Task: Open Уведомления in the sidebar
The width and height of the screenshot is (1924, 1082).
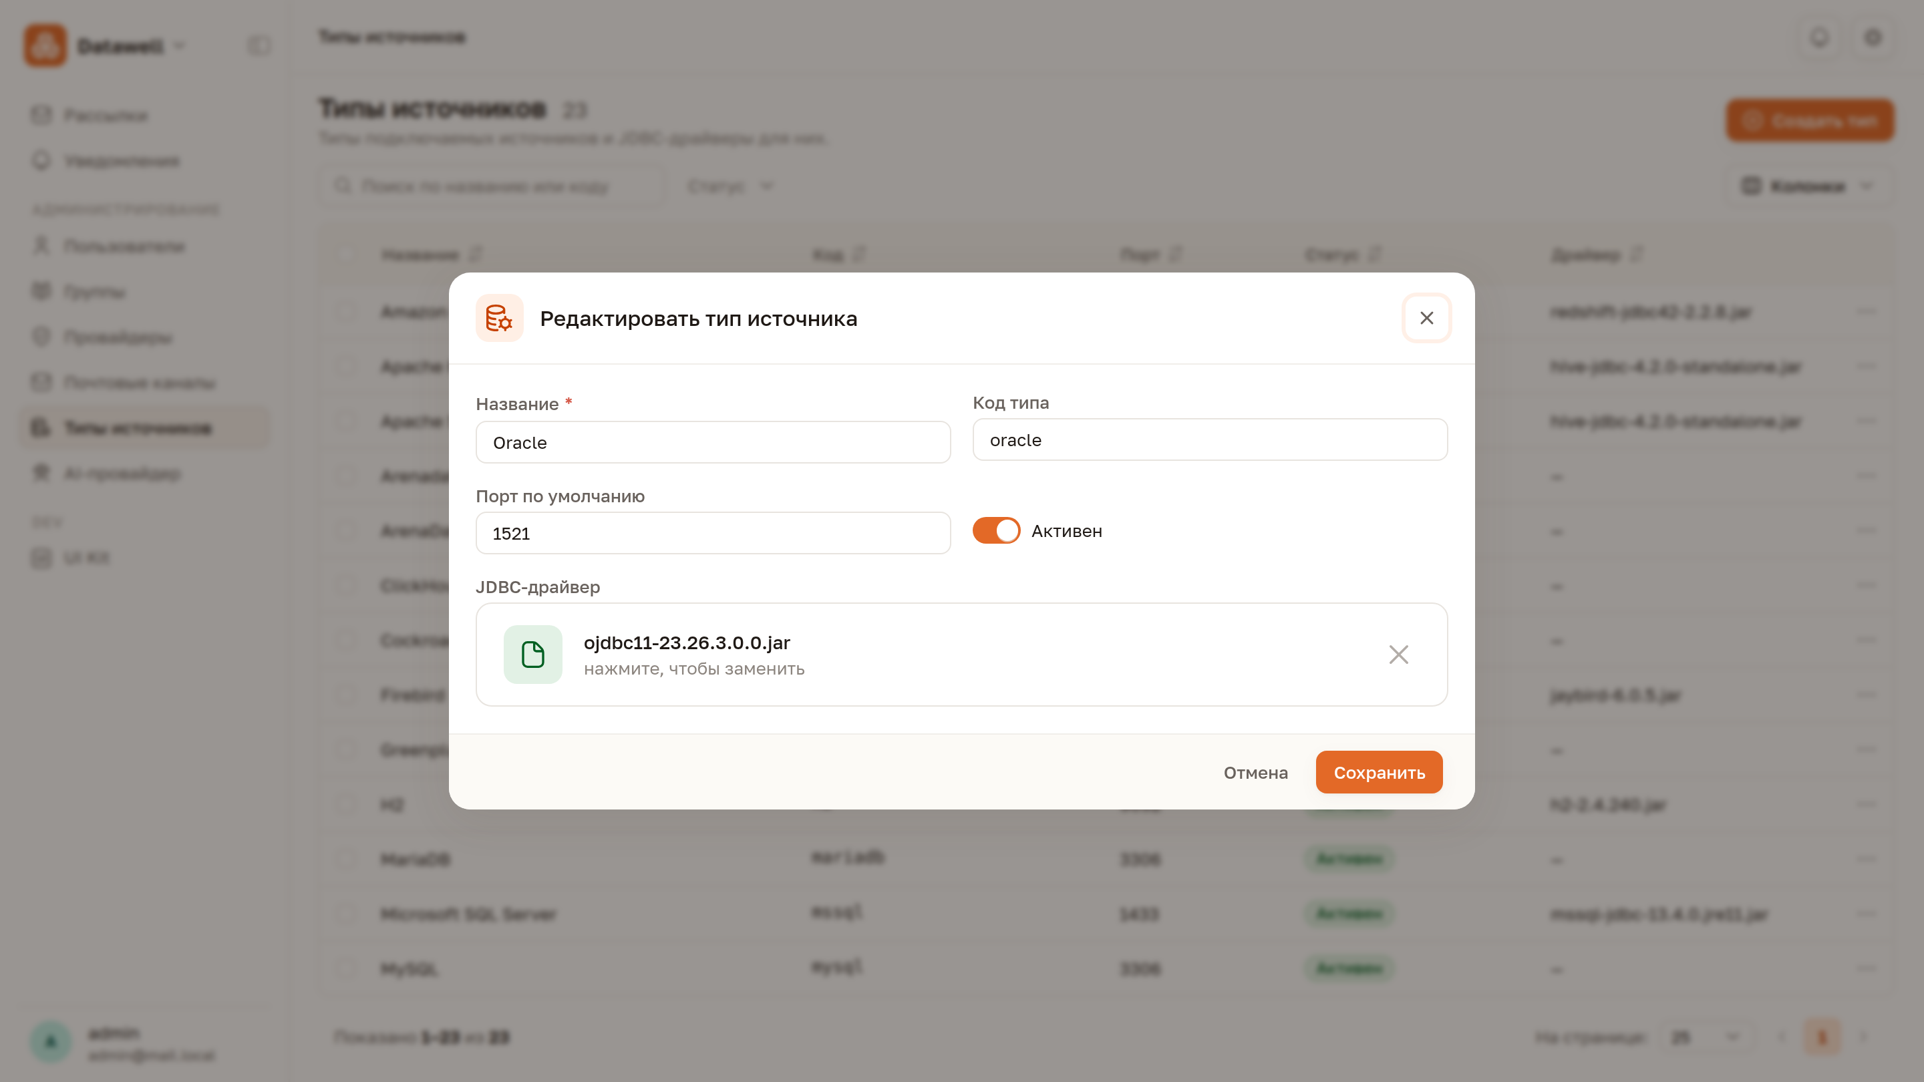Action: [144, 161]
